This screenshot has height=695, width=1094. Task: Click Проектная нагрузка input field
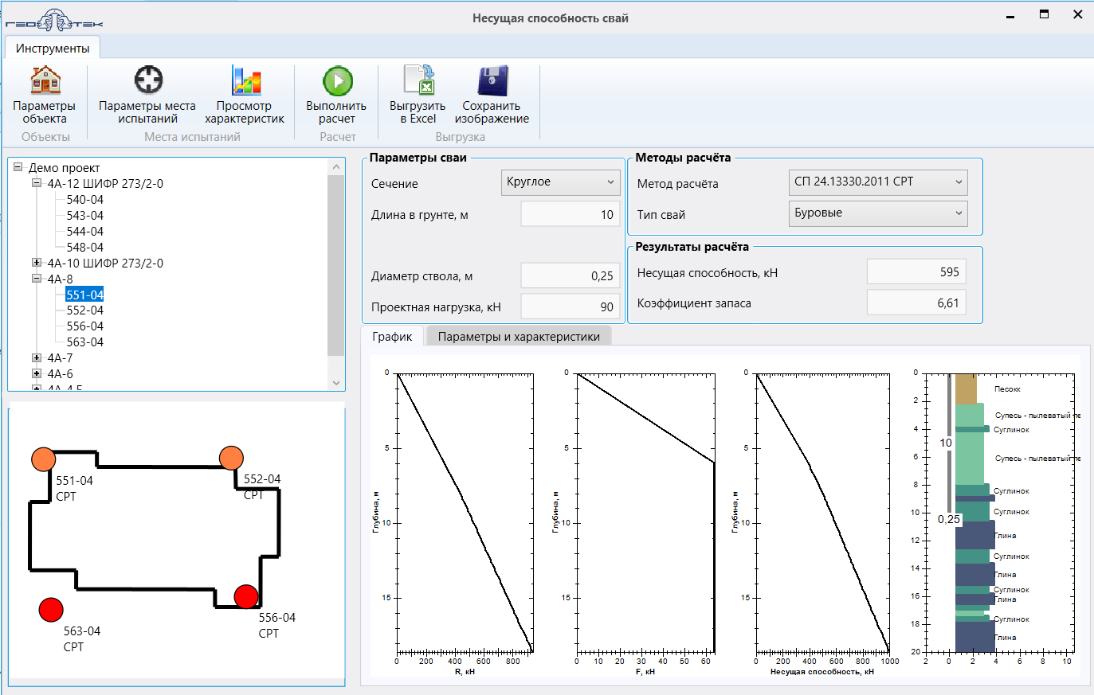(x=570, y=307)
